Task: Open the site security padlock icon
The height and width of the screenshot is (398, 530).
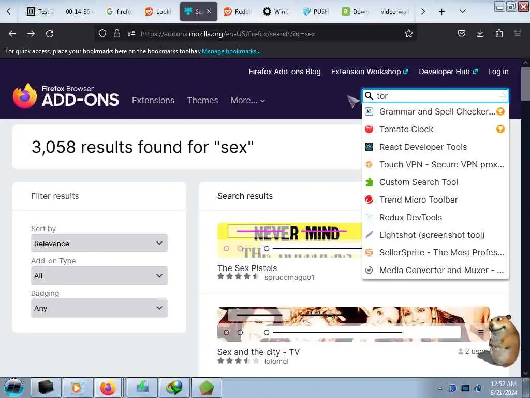Action: pyautogui.click(x=117, y=34)
